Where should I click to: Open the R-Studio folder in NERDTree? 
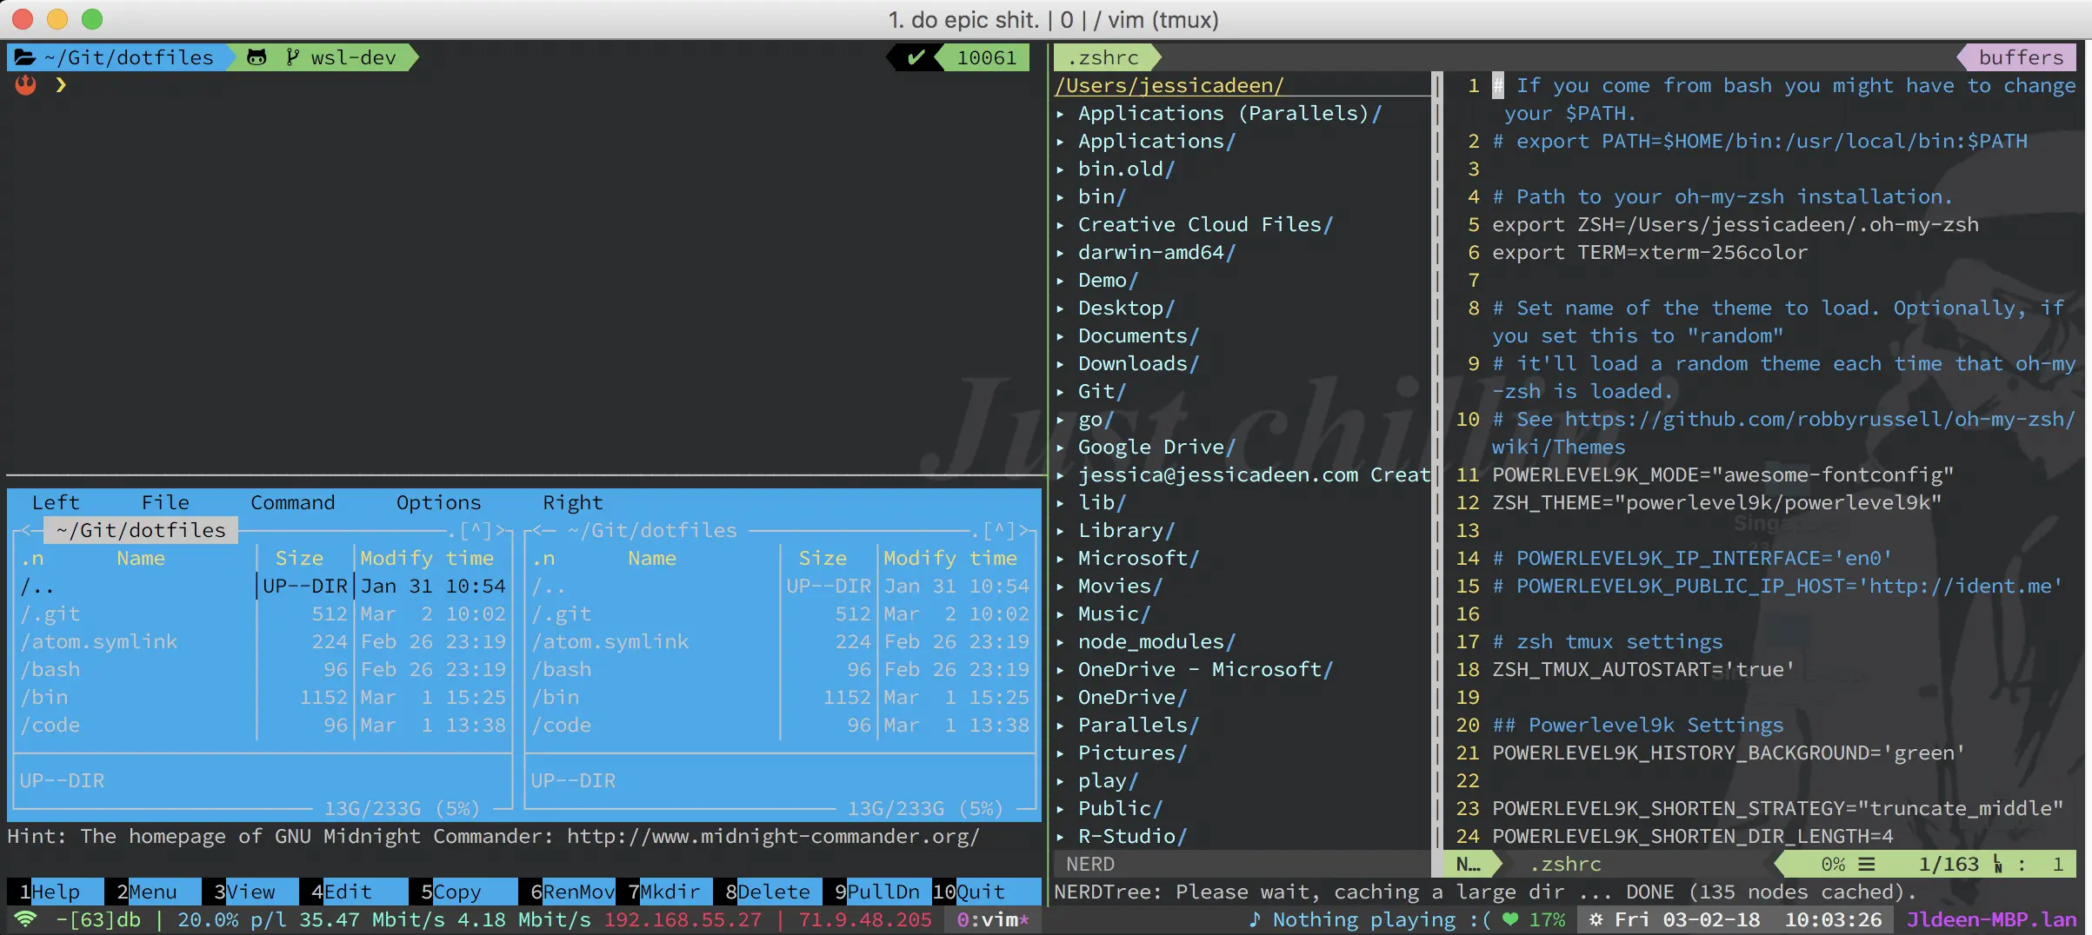(1132, 836)
